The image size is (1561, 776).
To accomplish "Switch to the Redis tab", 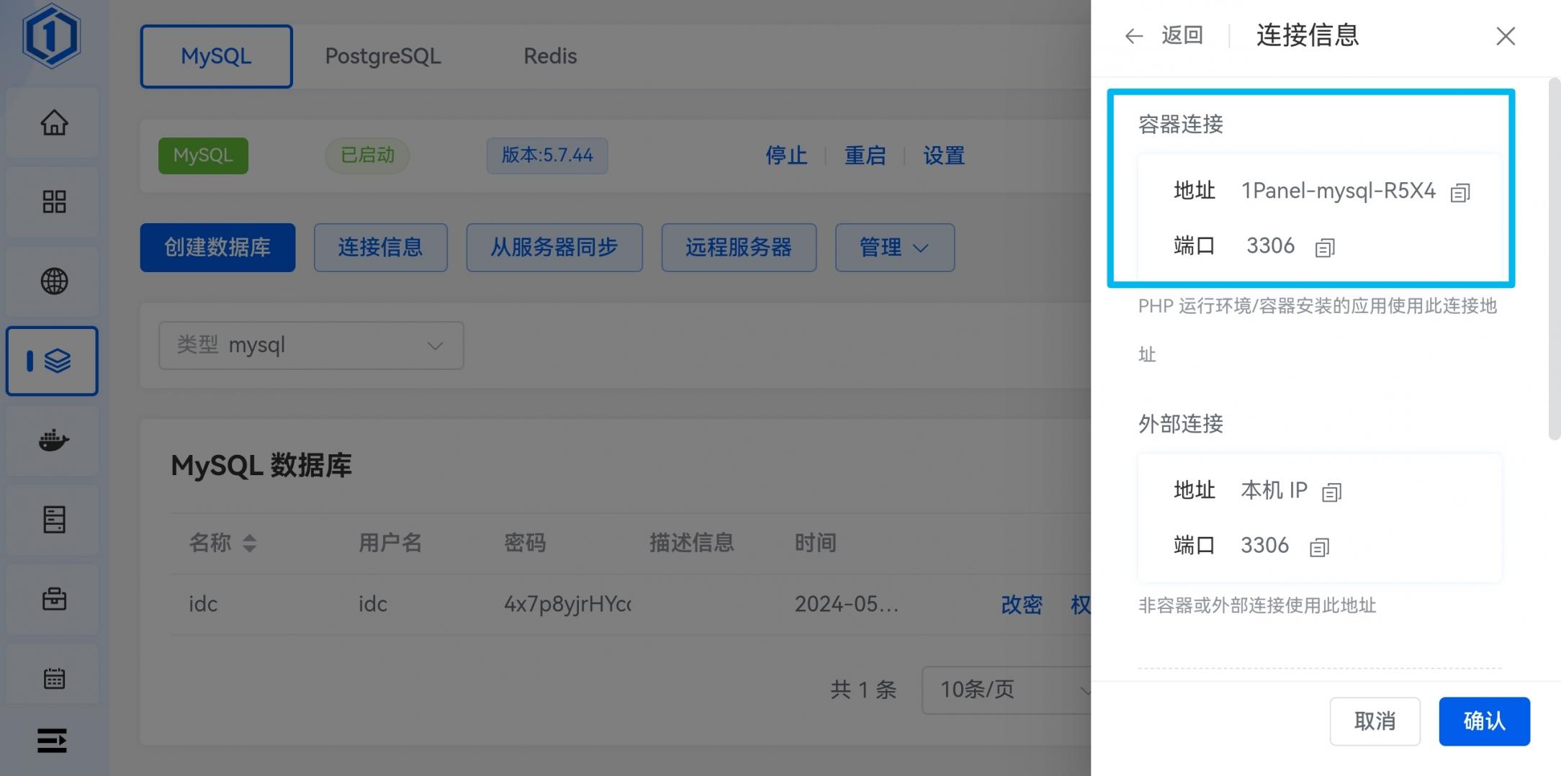I will tap(550, 56).
